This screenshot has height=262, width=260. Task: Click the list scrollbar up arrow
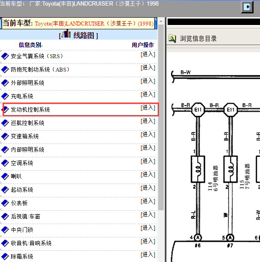tap(161, 21)
